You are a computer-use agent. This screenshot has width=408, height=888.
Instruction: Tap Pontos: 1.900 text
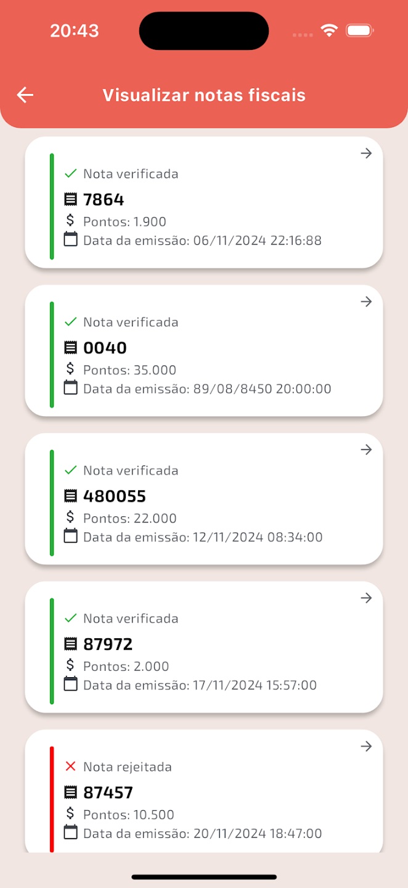pos(124,222)
